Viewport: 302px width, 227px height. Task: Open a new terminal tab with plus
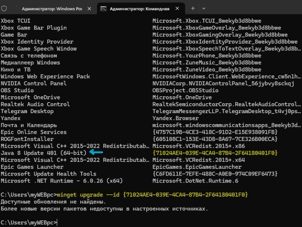193,8
